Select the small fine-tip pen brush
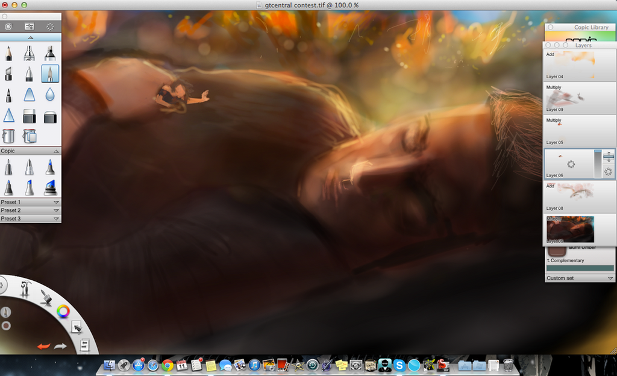This screenshot has height=376, width=617. [8, 95]
